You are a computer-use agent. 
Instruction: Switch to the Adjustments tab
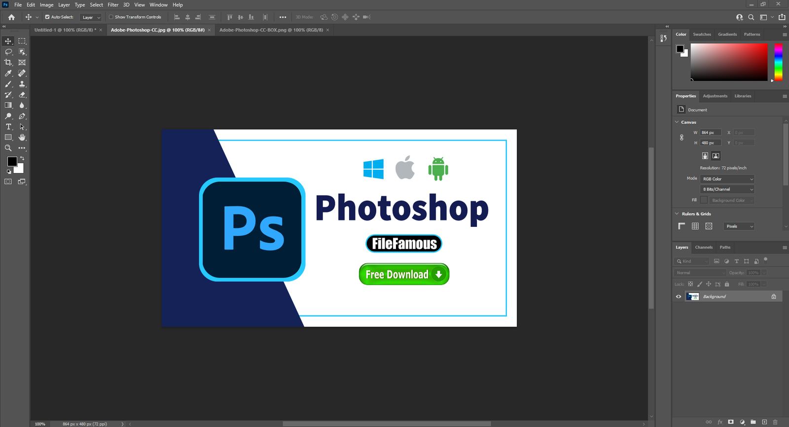click(x=715, y=96)
